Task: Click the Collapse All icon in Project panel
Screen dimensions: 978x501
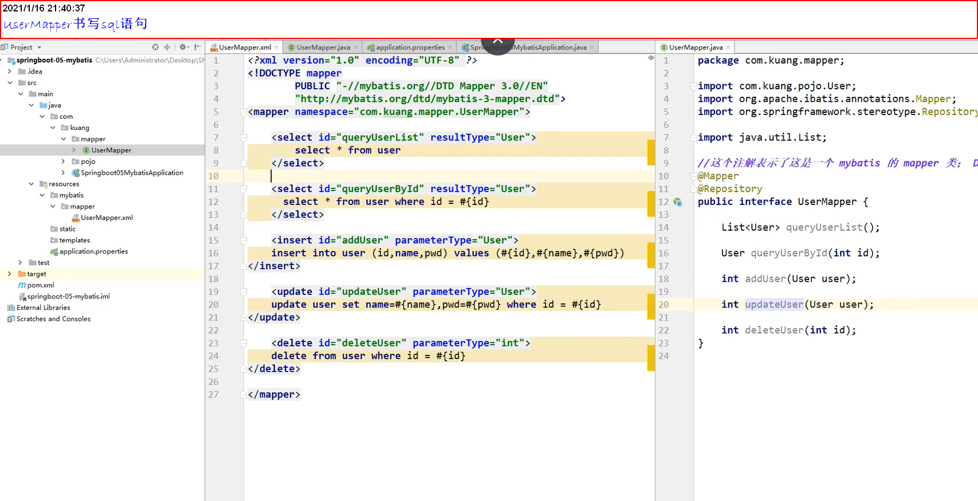Action: coord(167,47)
